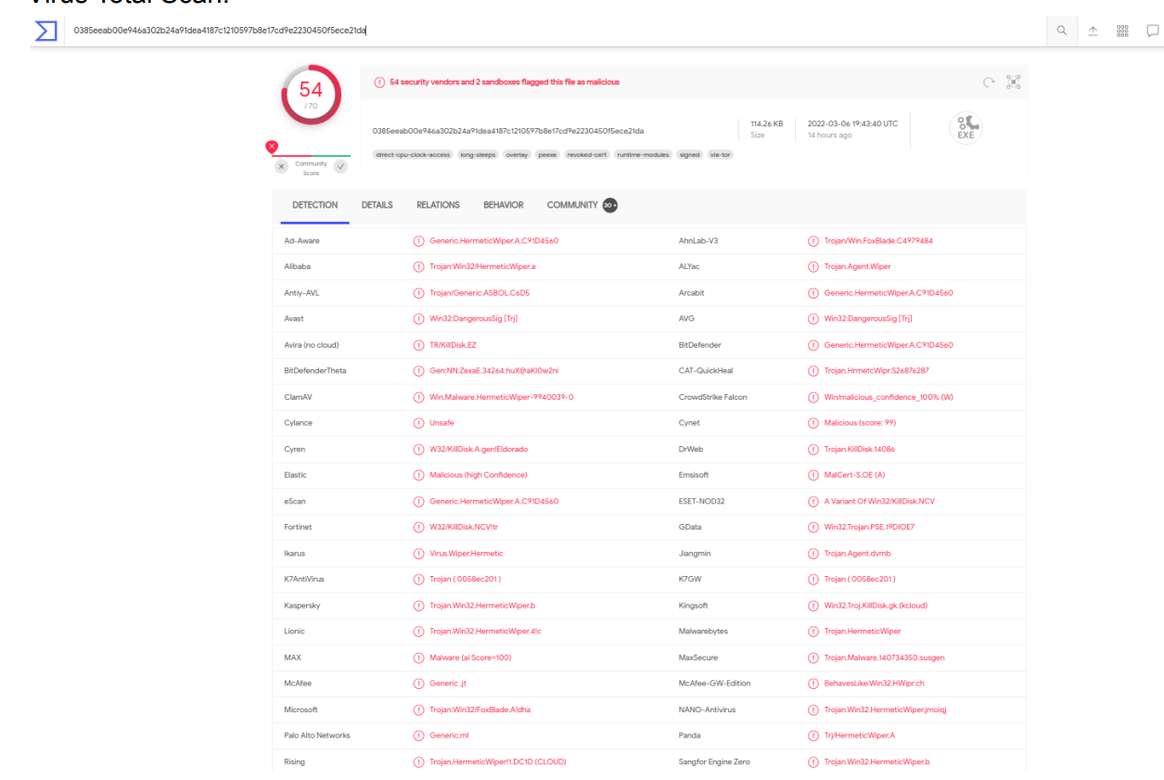Click Malwarebytes Trojan.HermeticWiper result
1164x780 pixels.
863,632
